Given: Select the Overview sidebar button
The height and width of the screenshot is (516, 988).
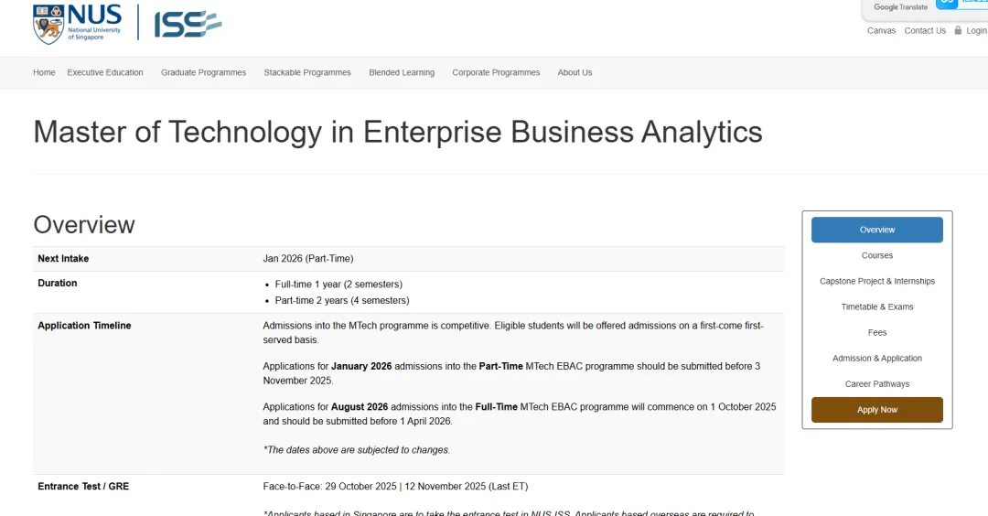Looking at the screenshot, I should coord(876,230).
